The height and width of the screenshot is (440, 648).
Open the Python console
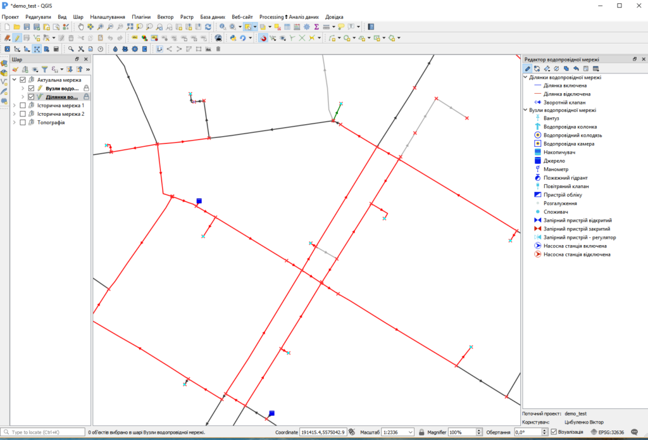tap(233, 38)
